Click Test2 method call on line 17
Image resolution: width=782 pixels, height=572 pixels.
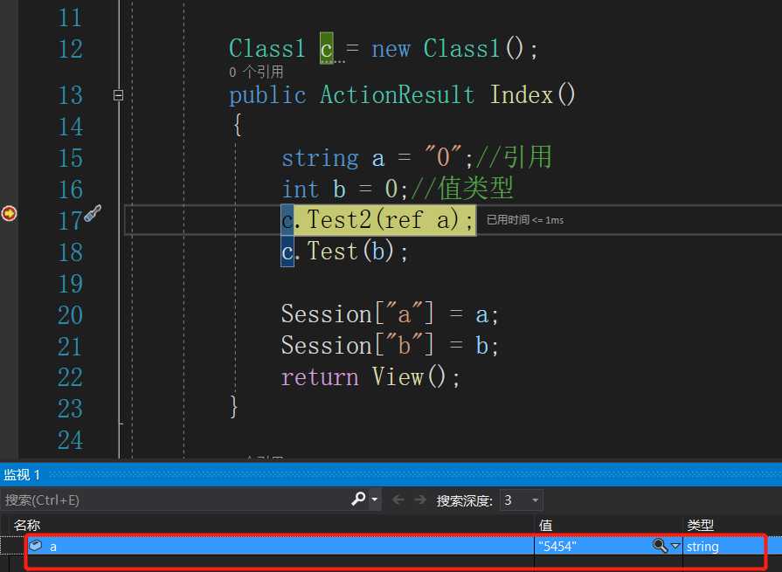coord(339,220)
